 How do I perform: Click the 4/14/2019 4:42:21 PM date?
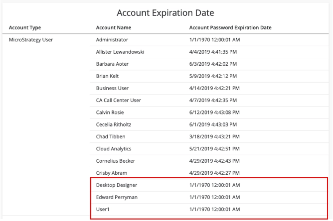coord(214,88)
